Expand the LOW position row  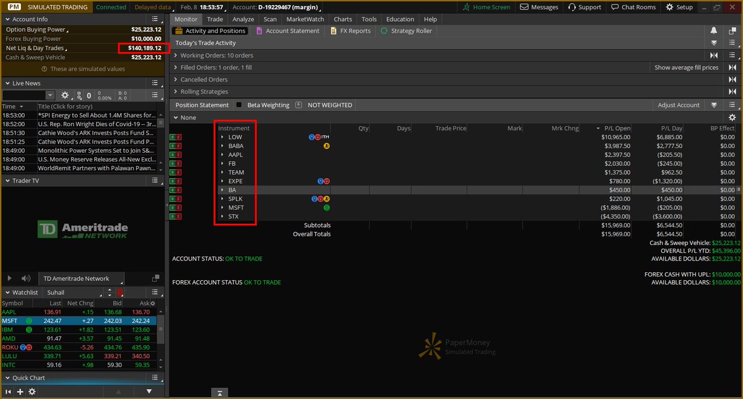(222, 137)
